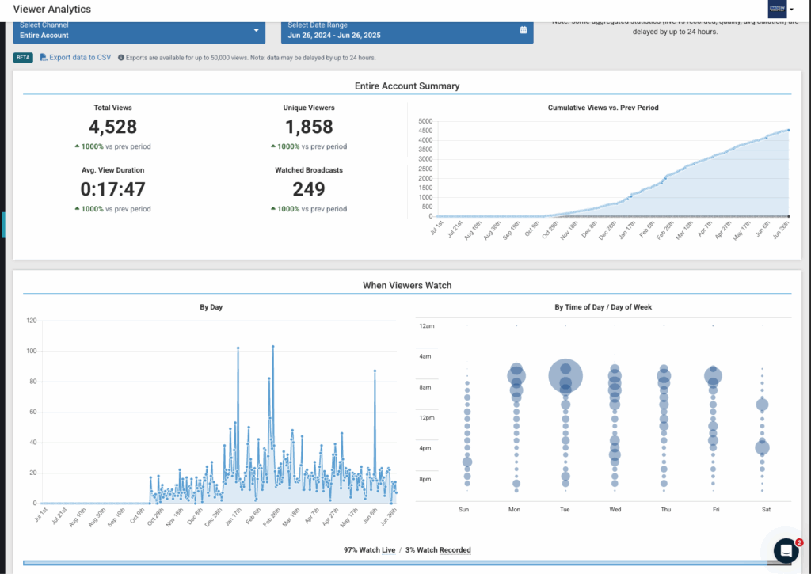Click the calendar icon in date range
The height and width of the screenshot is (574, 811).
click(x=523, y=30)
